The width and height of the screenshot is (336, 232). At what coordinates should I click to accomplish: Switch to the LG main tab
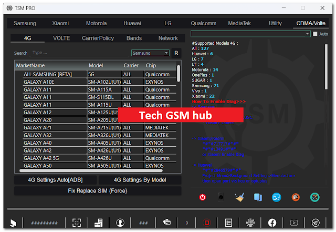click(x=168, y=23)
